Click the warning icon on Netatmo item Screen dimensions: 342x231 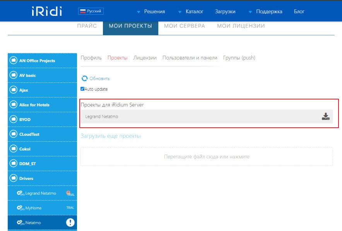(70, 222)
